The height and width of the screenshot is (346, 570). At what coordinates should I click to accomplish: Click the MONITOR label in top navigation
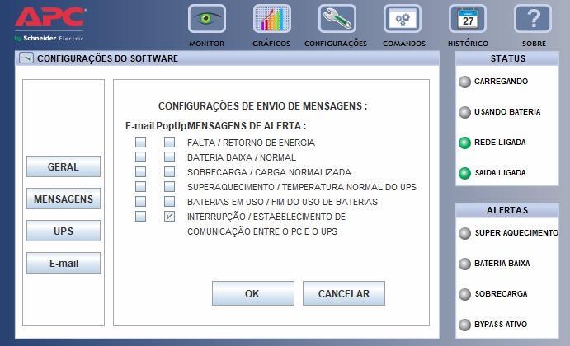207,44
